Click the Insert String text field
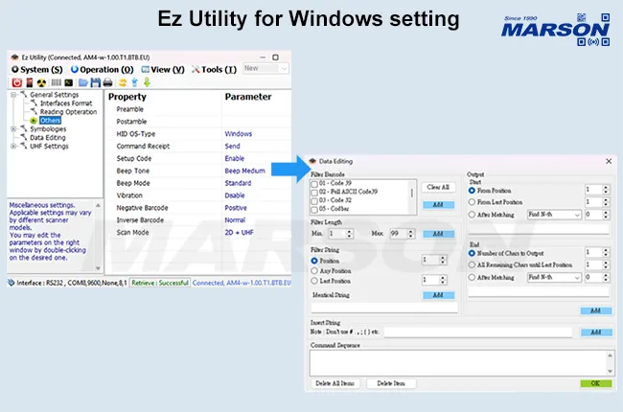 click(478, 332)
